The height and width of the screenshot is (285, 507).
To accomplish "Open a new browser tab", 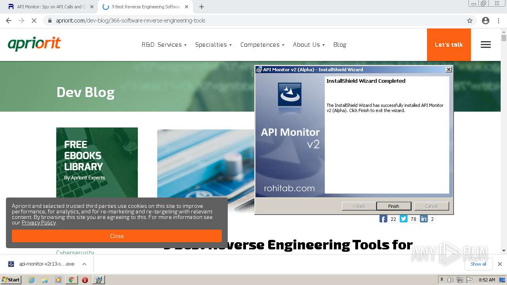I will point(202,7).
